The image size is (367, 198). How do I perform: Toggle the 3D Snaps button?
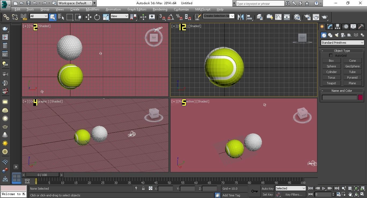[x=162, y=17]
